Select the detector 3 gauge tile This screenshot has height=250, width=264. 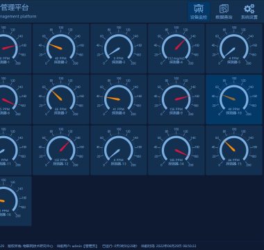point(119,49)
